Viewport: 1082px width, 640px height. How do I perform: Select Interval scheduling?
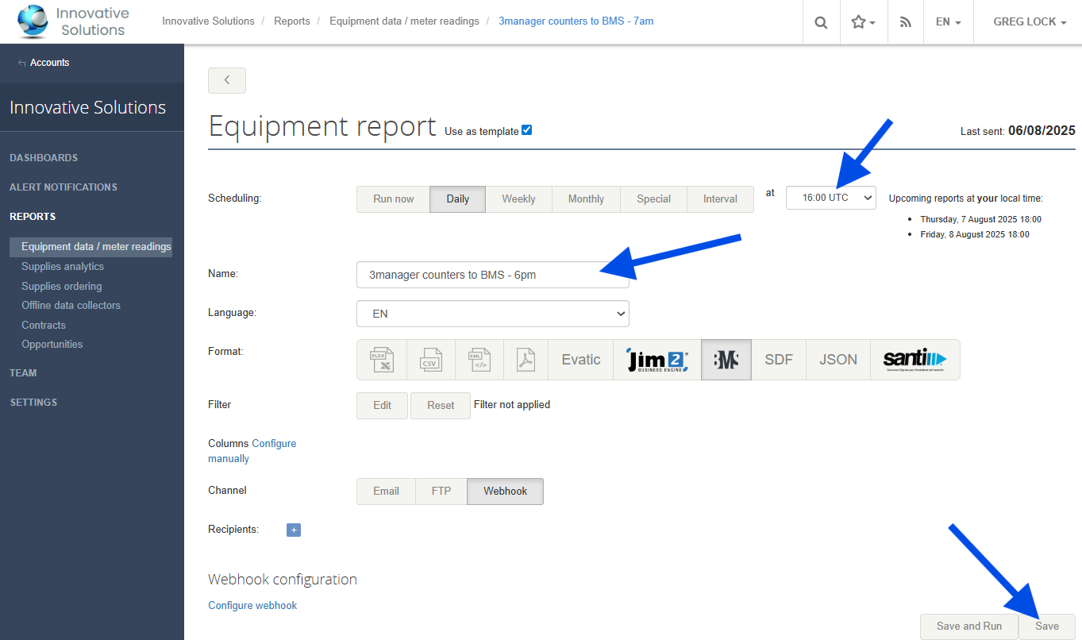tap(720, 199)
